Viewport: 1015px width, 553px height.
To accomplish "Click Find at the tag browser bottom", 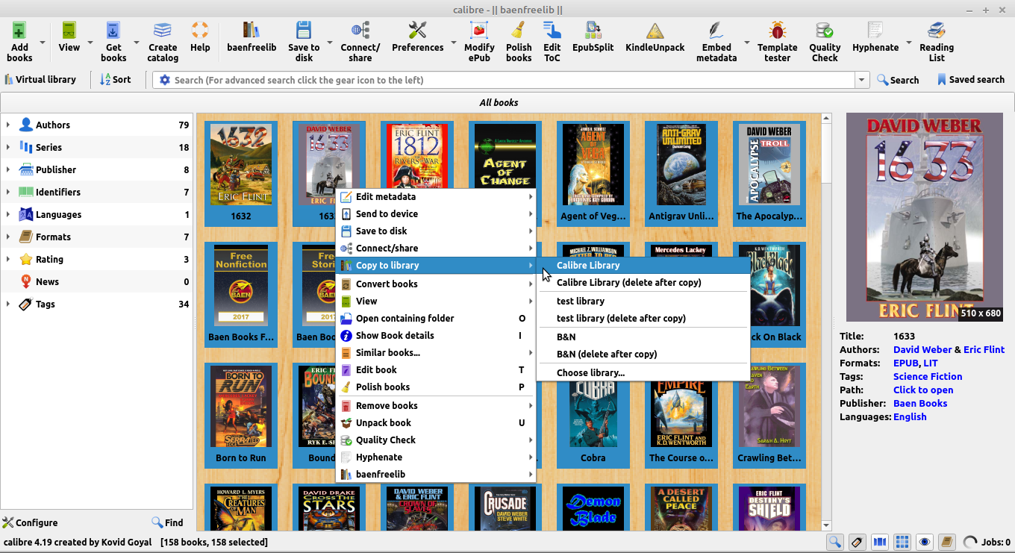I will tap(167, 522).
